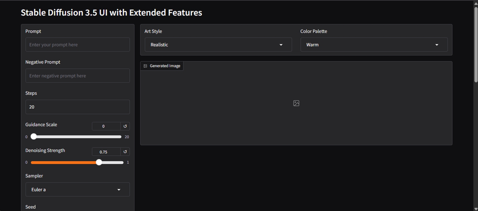Click the 'Color Palette' label

(x=314, y=31)
